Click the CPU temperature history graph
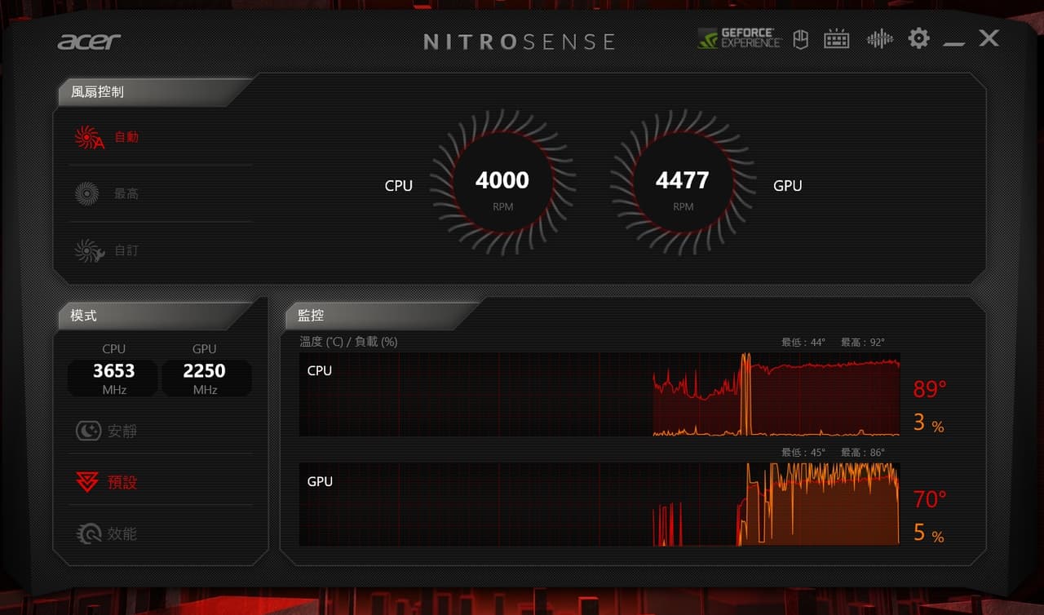 click(601, 394)
